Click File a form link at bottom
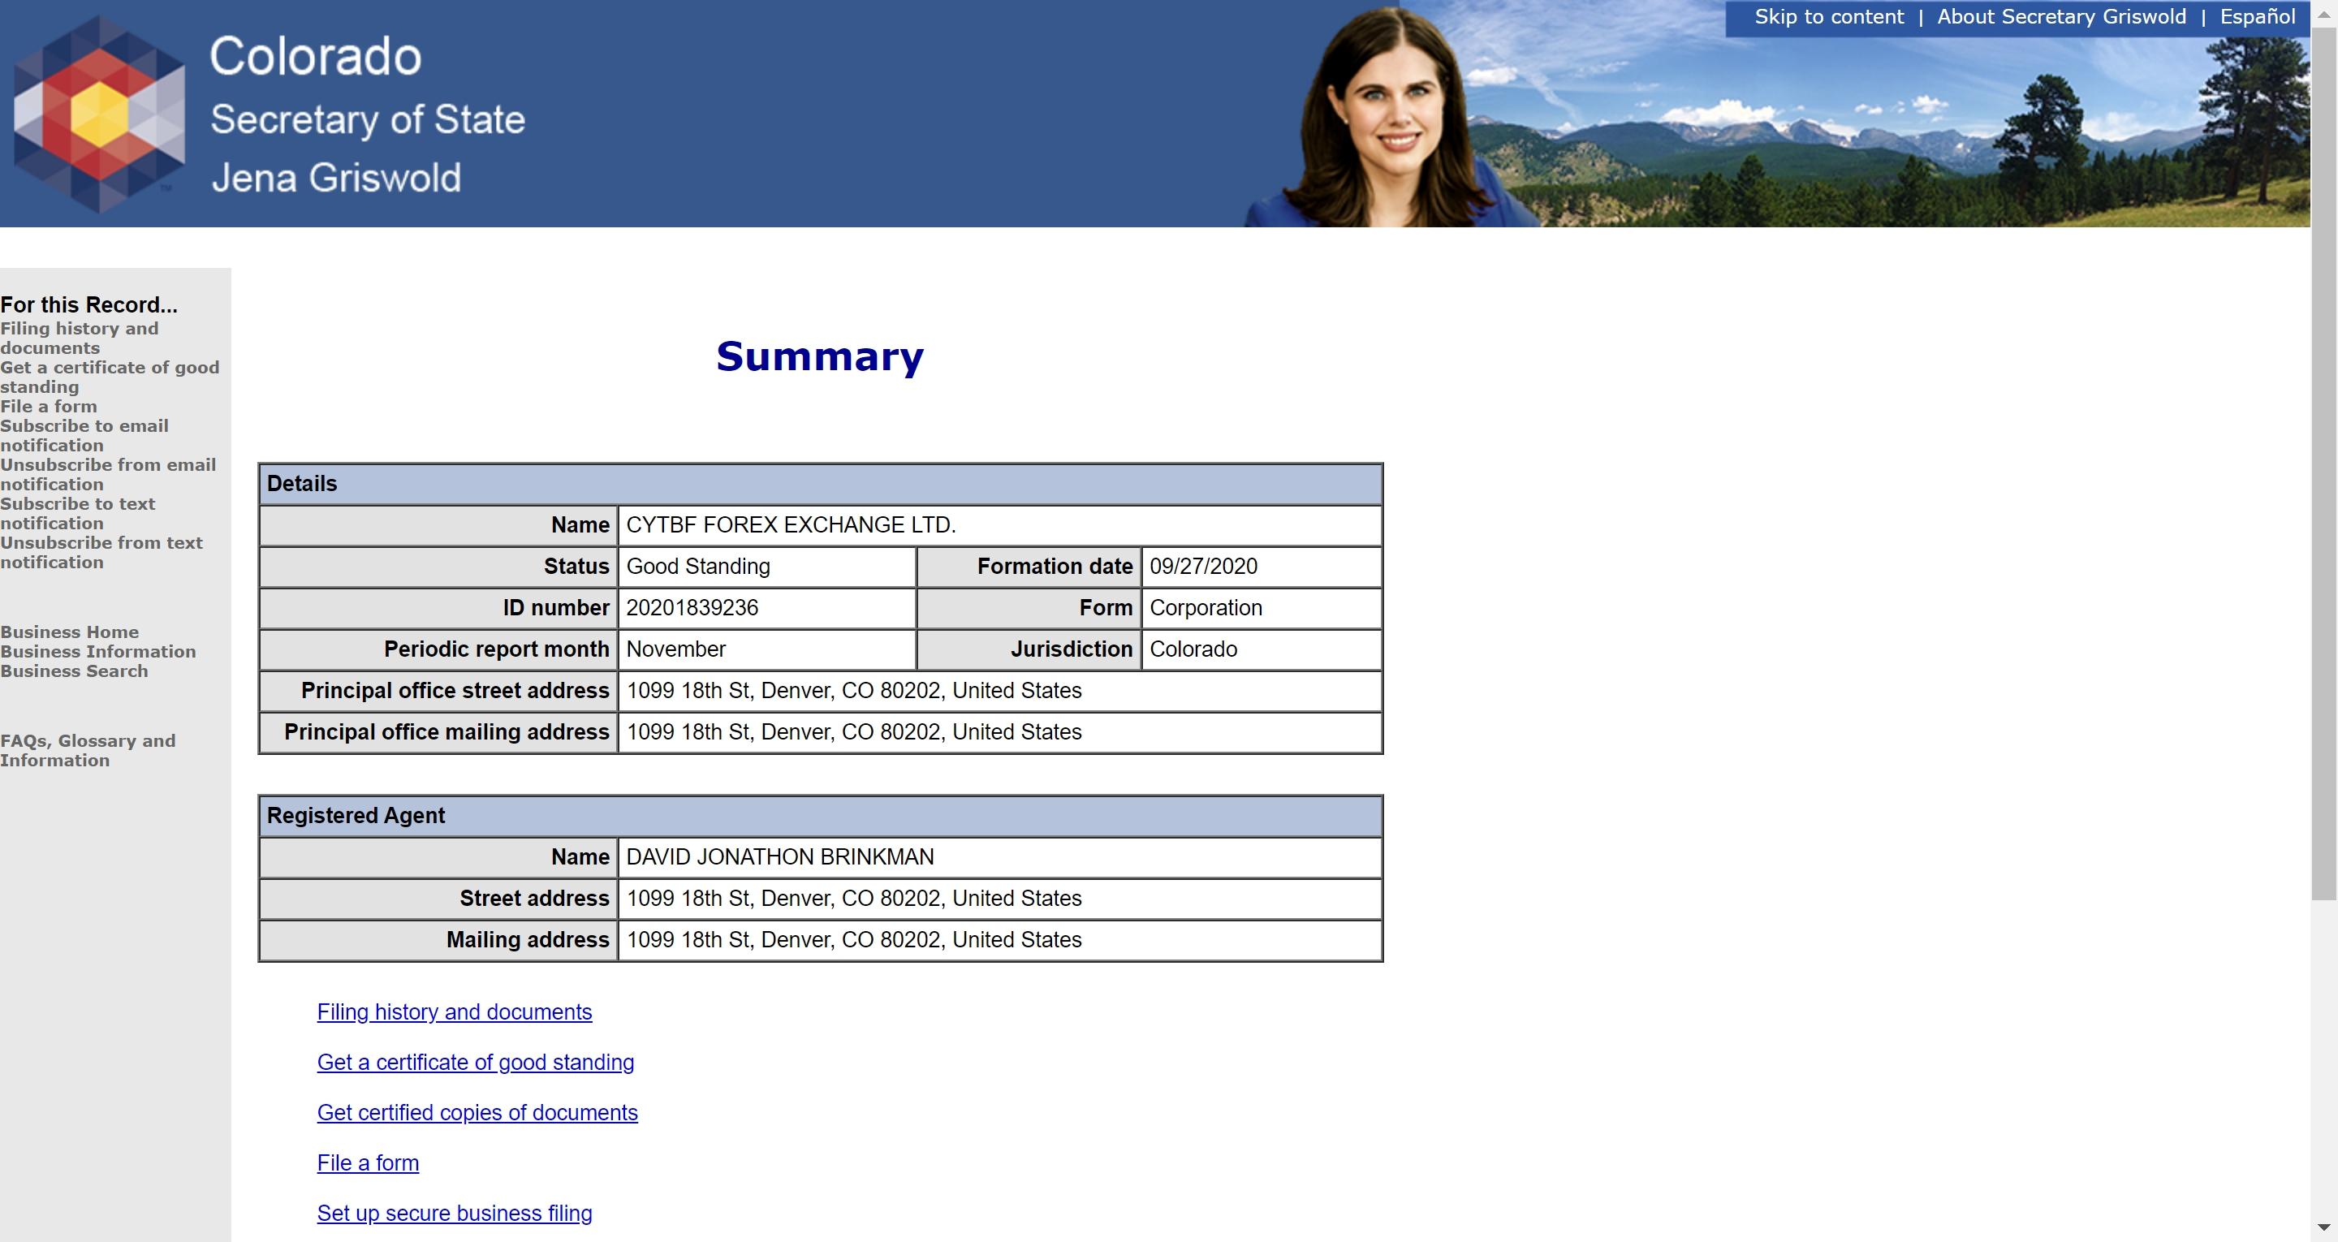Screen dimensions: 2338x1242 [368, 1162]
